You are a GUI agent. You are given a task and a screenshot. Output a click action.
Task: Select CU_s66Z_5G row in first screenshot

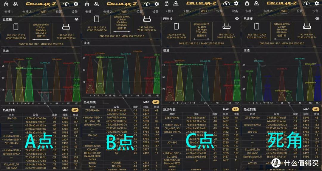[41, 164]
